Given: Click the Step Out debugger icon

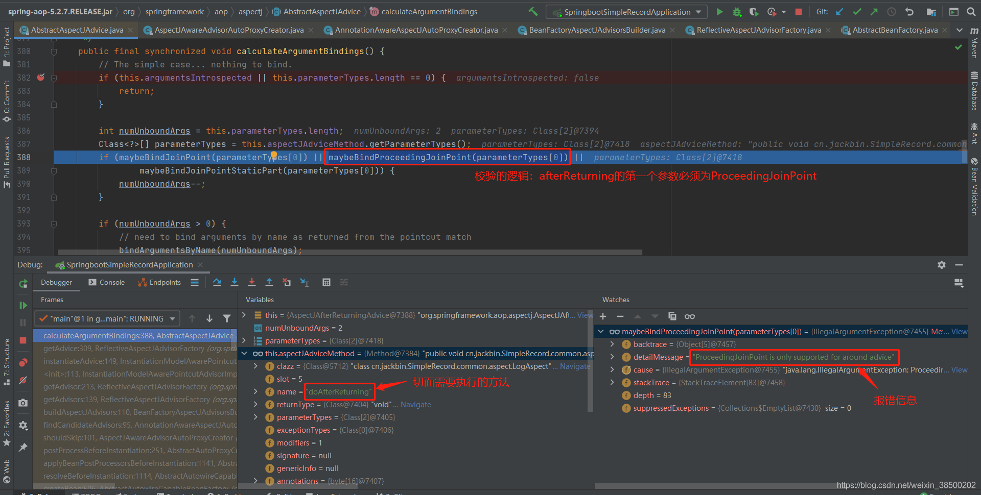Looking at the screenshot, I should 268,282.
